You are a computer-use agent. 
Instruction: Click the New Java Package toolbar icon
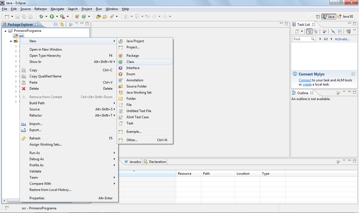tap(77, 16)
